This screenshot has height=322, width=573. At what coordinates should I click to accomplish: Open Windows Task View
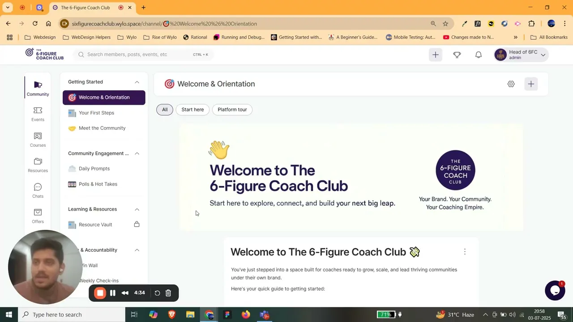pos(134,315)
